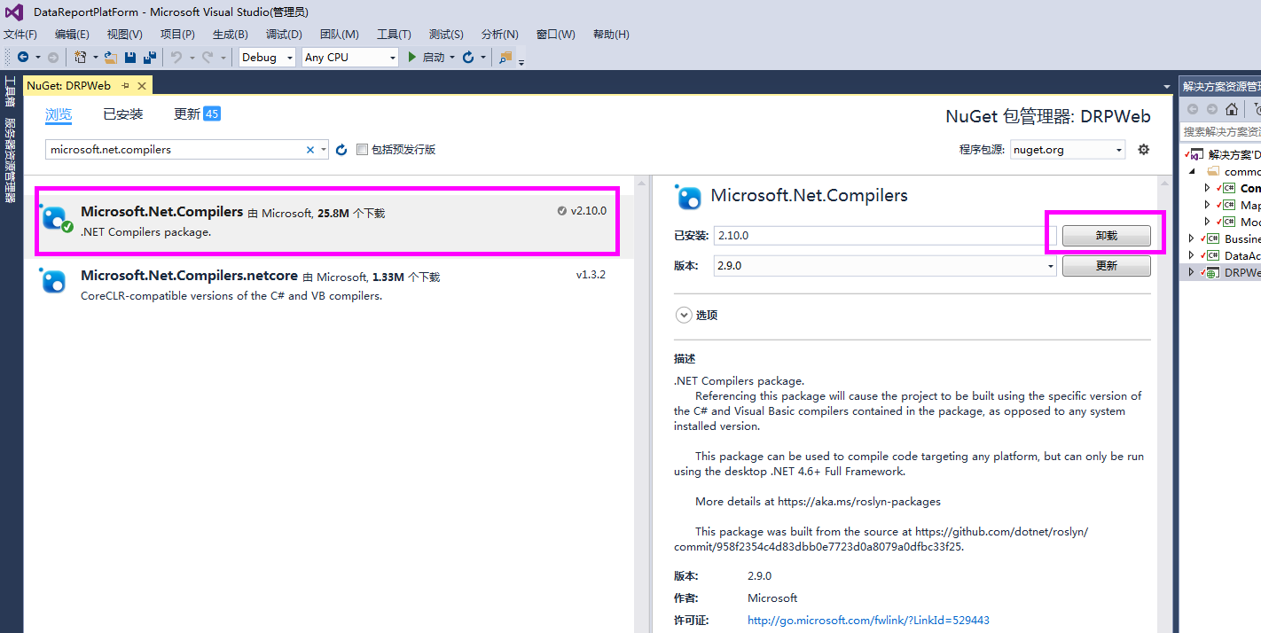1261x633 pixels.
Task: Pin the NuGet: DRPWeb tab
Action: coord(126,85)
